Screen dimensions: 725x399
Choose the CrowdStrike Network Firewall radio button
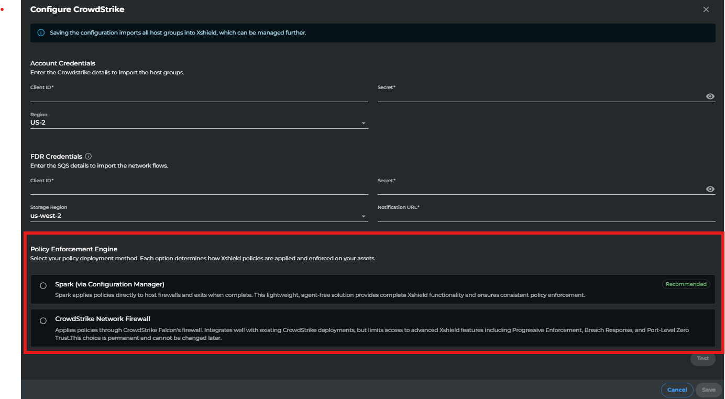click(43, 321)
